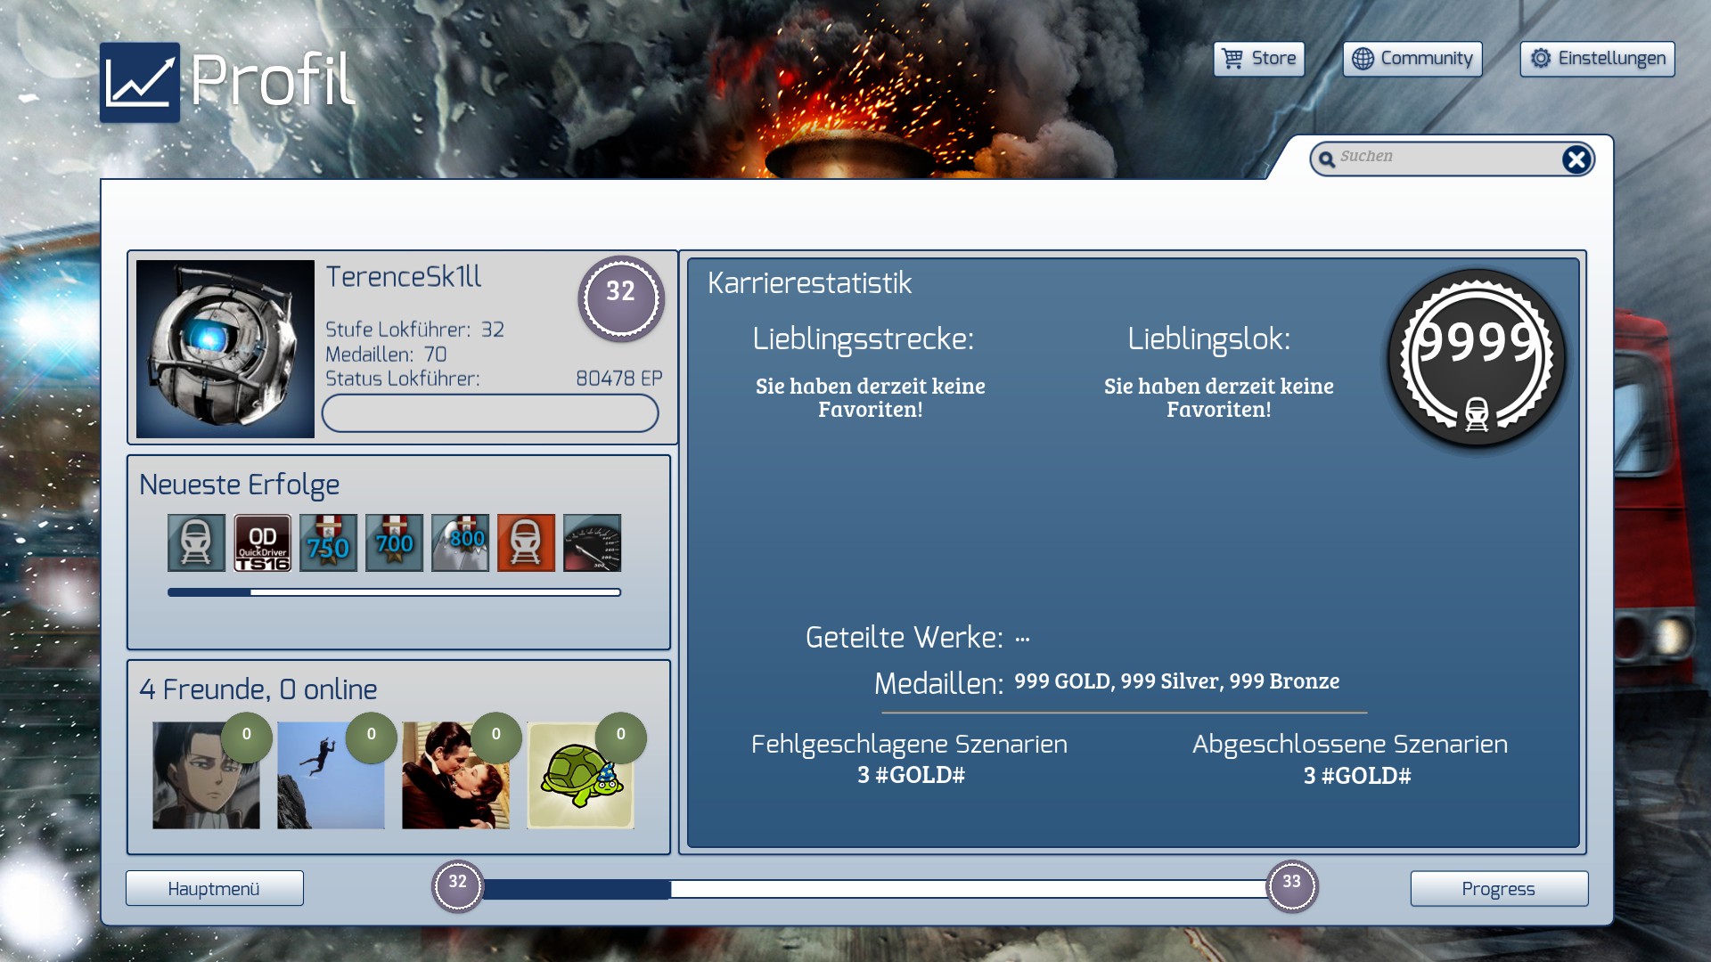The image size is (1711, 962).
Task: Click the achievements scroll bar under Neueste Erfolge
Action: click(x=394, y=592)
